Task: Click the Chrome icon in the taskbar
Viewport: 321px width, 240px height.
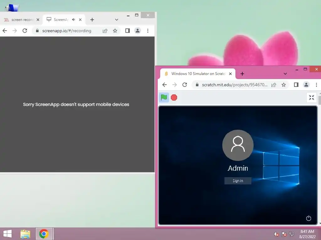Action: point(44,234)
